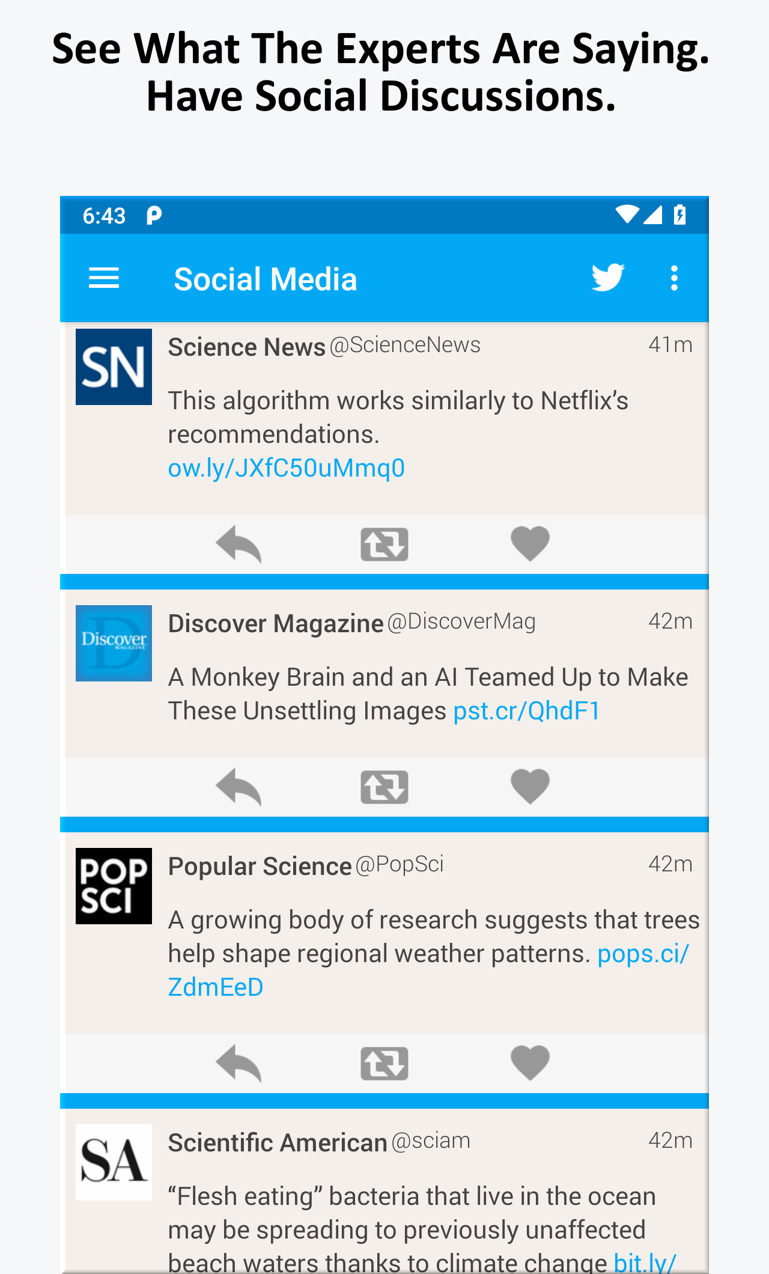Open the ow.ly/JXfC50uMmq0 link
Screen dimensions: 769x1274
pos(287,468)
